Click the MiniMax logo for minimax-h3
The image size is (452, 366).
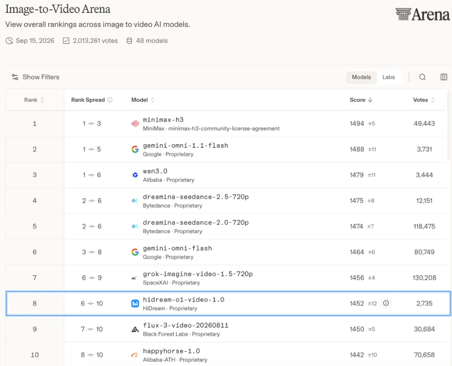coord(135,124)
